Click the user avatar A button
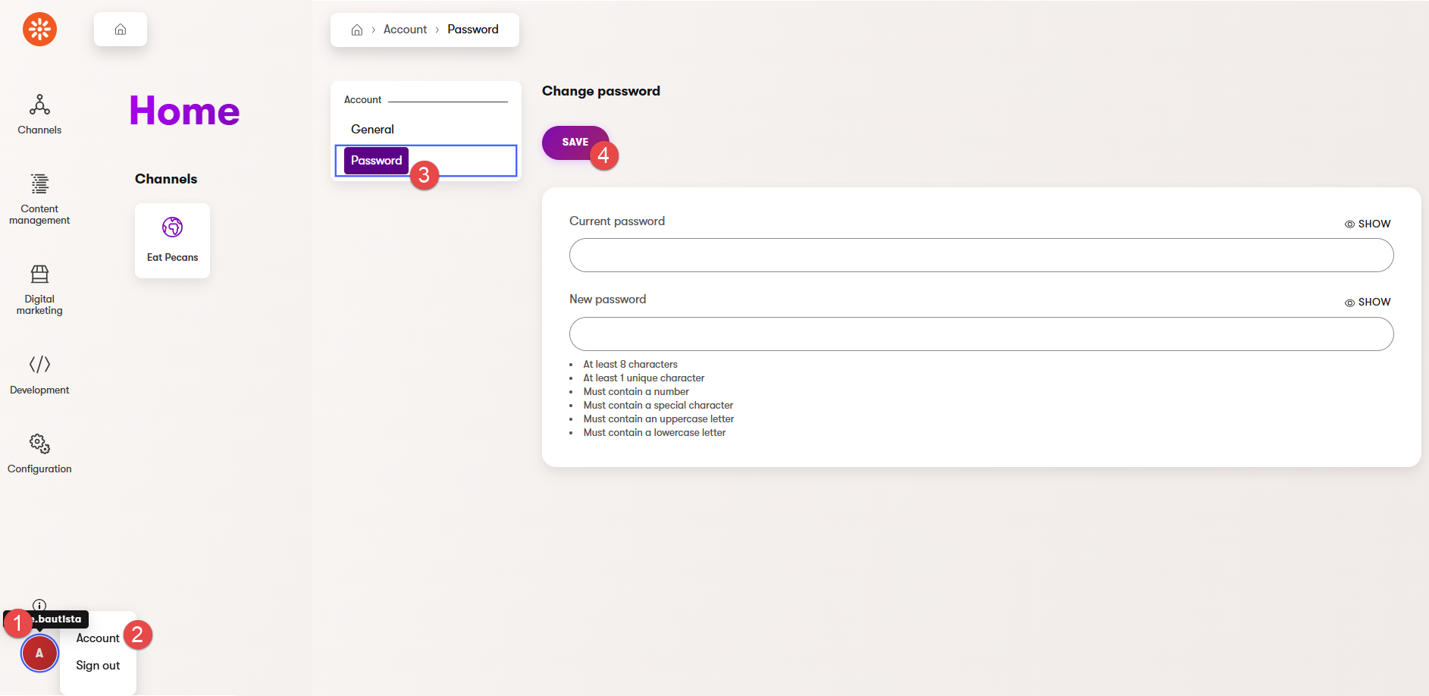This screenshot has height=696, width=1429. (39, 653)
